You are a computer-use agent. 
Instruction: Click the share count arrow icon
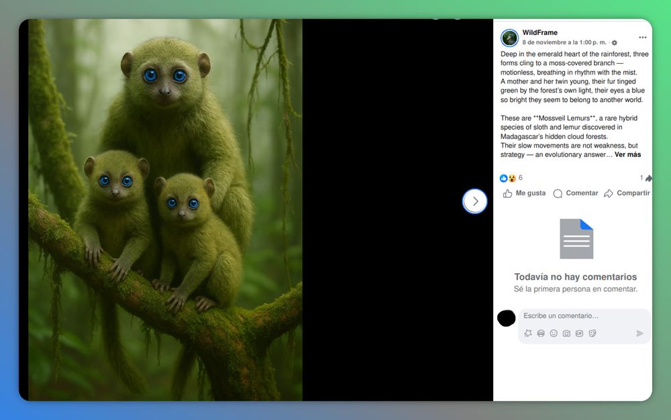tap(648, 178)
